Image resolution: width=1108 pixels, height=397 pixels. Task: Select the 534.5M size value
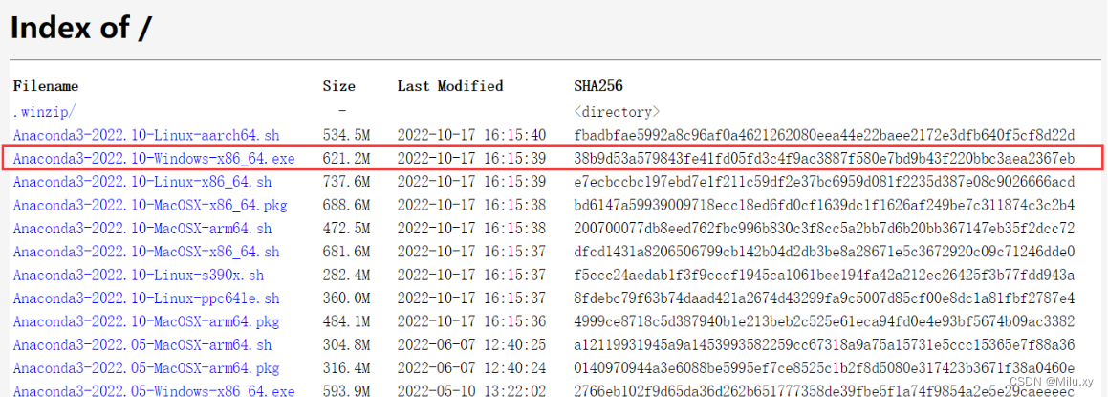[x=347, y=135]
